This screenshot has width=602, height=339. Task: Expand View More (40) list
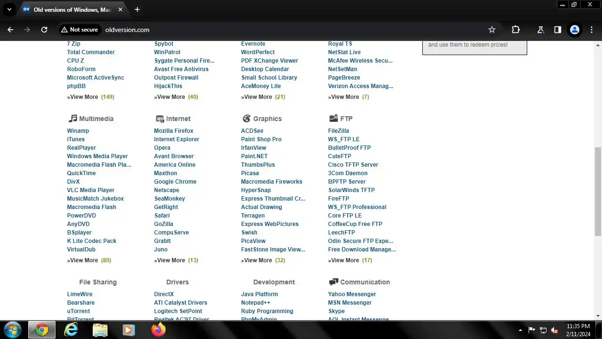click(x=176, y=97)
